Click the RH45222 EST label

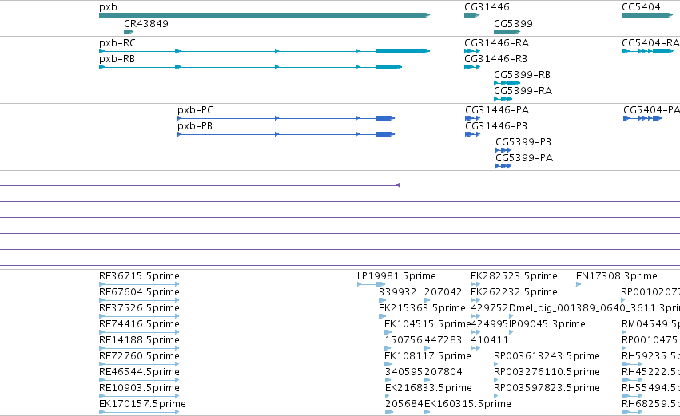point(650,372)
